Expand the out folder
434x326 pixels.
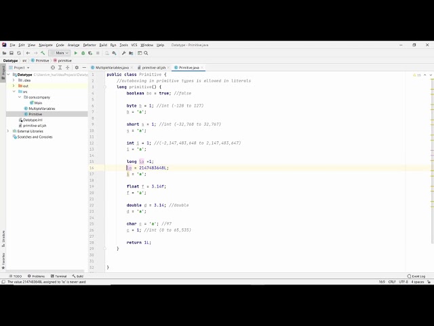(14, 86)
